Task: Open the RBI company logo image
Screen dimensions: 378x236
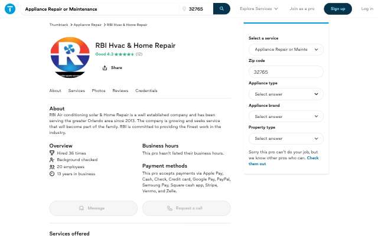Action: coord(70,57)
